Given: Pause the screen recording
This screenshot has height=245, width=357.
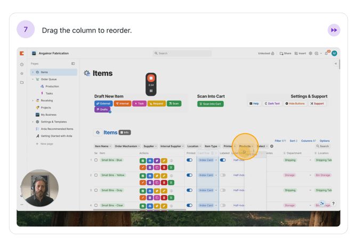Looking at the screenshot, I should click(x=151, y=91).
